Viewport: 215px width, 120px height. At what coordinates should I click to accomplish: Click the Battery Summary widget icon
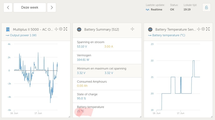(79, 29)
